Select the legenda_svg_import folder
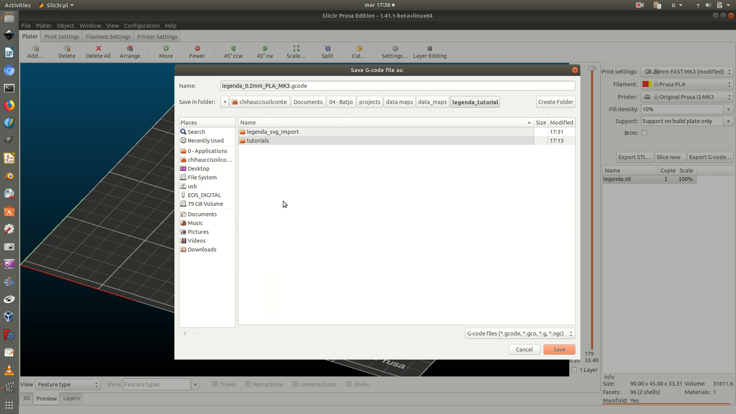This screenshot has height=414, width=736. [407, 132]
